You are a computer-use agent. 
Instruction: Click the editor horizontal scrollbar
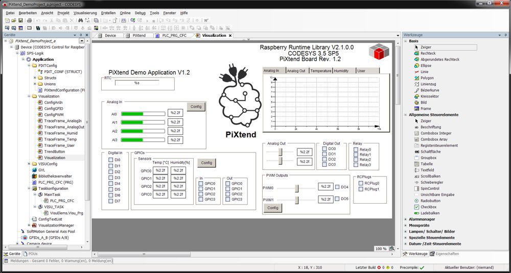point(144,254)
